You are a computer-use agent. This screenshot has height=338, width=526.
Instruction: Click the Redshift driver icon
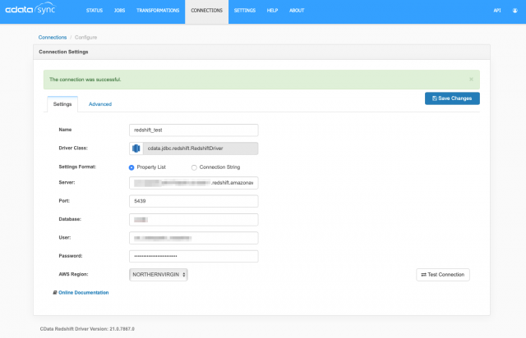(x=136, y=148)
